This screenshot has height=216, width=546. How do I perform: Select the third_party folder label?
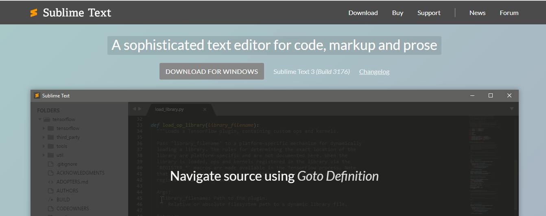point(68,137)
